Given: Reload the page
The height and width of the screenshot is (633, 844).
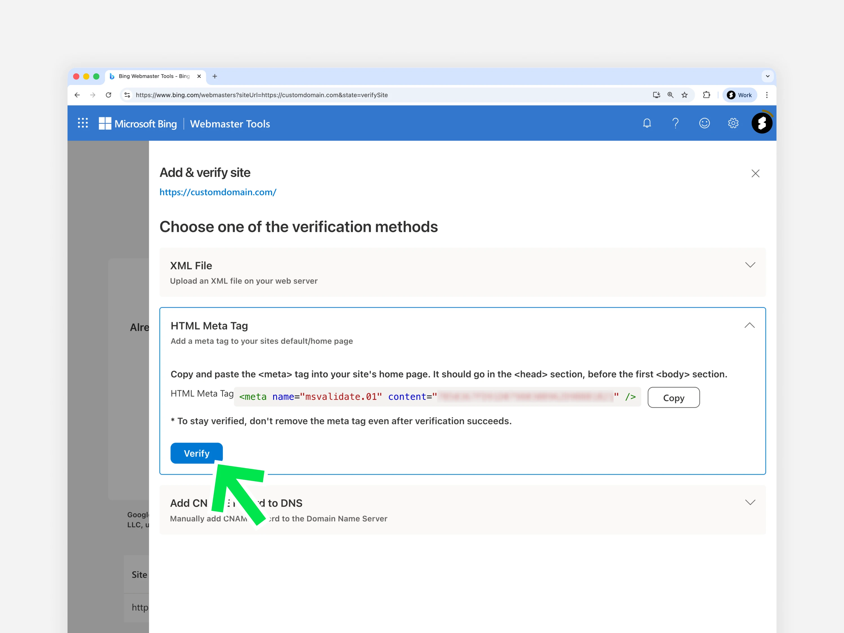Looking at the screenshot, I should click(108, 95).
